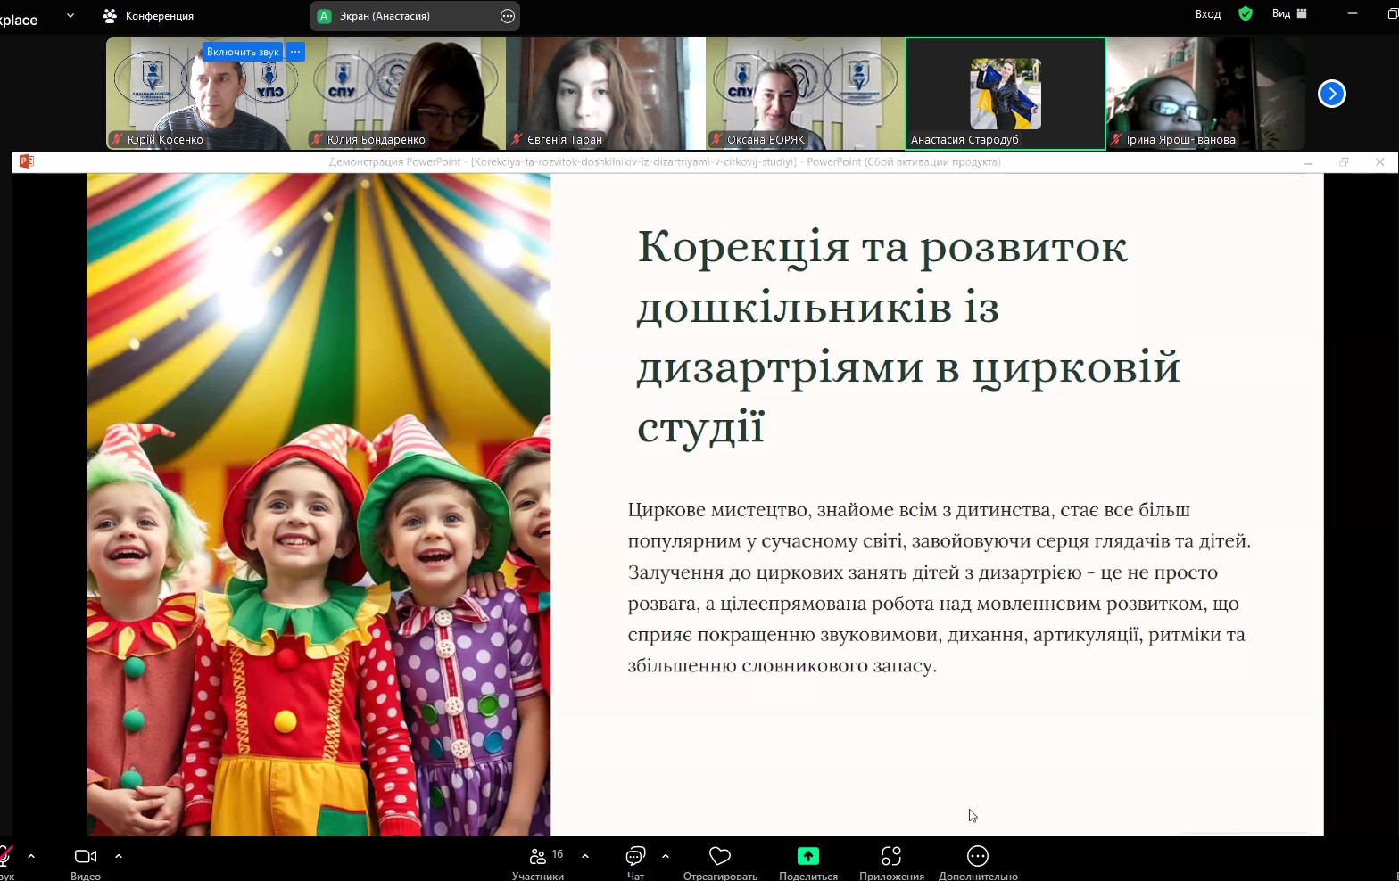This screenshot has width=1399, height=881.
Task: Open the Вид view menu
Action: 1288,13
